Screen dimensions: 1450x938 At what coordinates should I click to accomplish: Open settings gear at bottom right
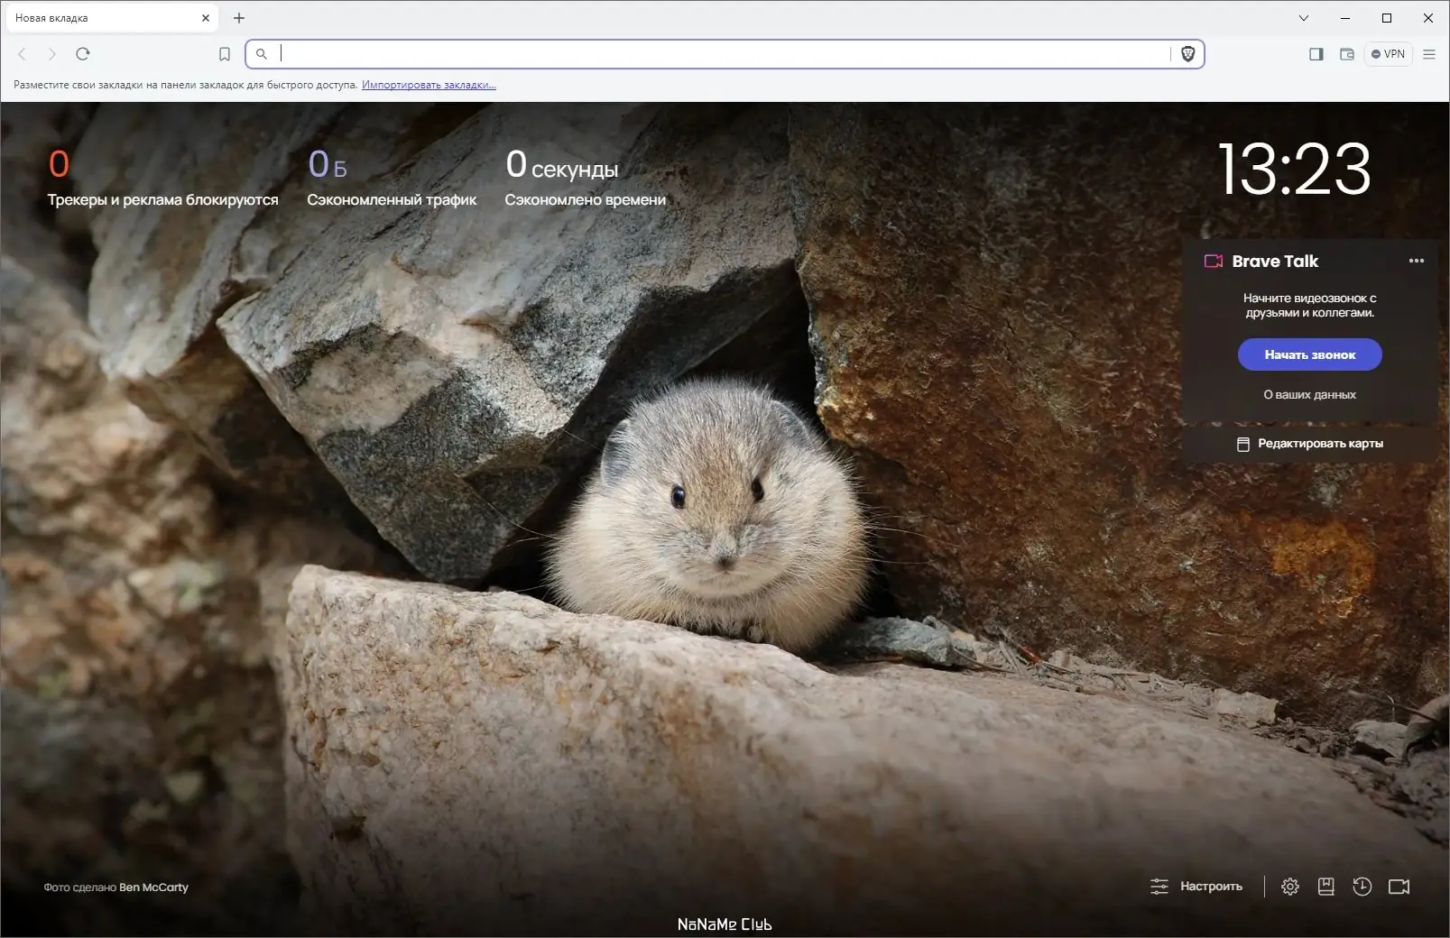[x=1289, y=887]
